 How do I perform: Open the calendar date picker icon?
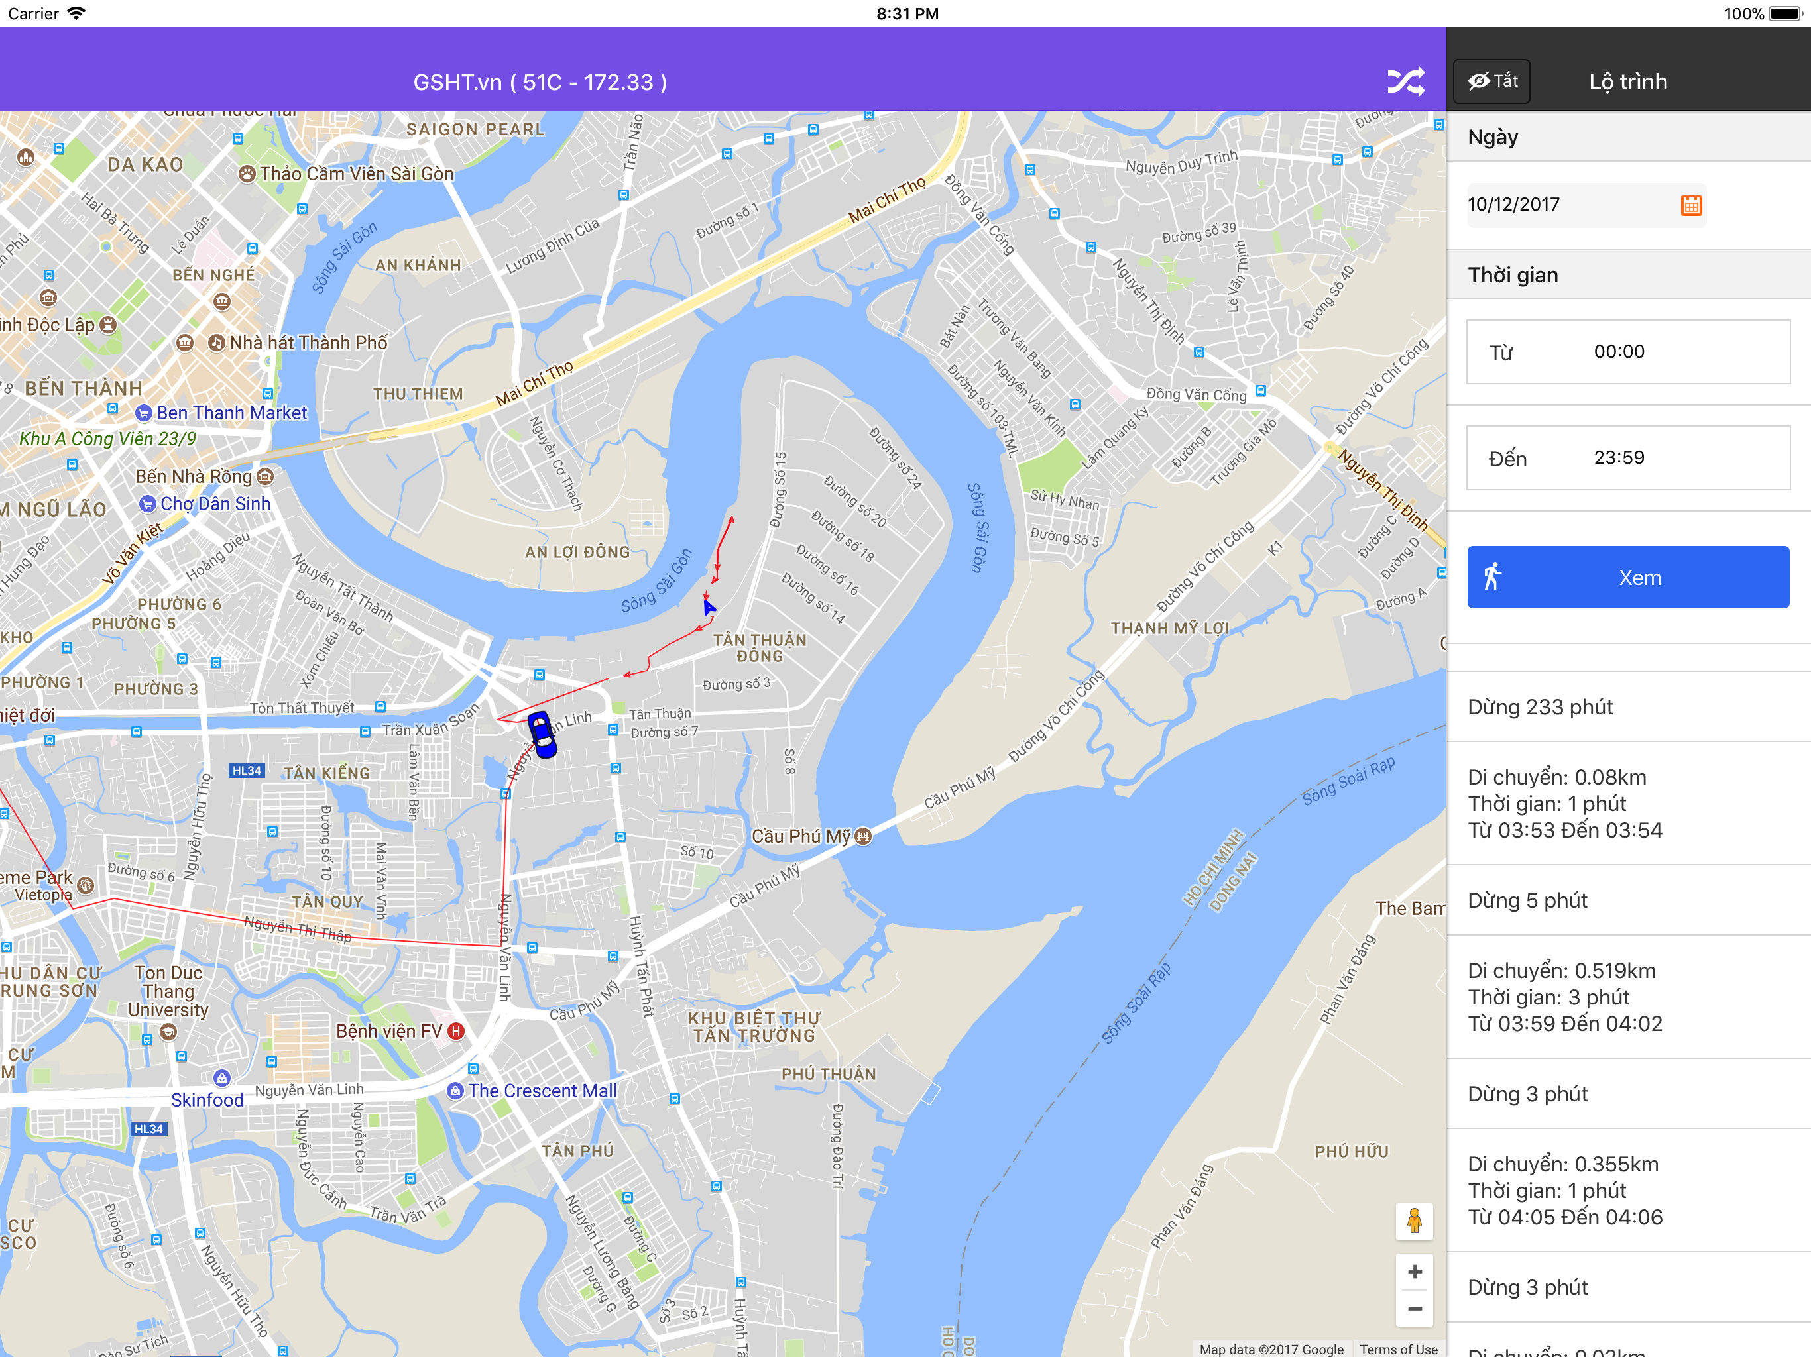pyautogui.click(x=1690, y=205)
